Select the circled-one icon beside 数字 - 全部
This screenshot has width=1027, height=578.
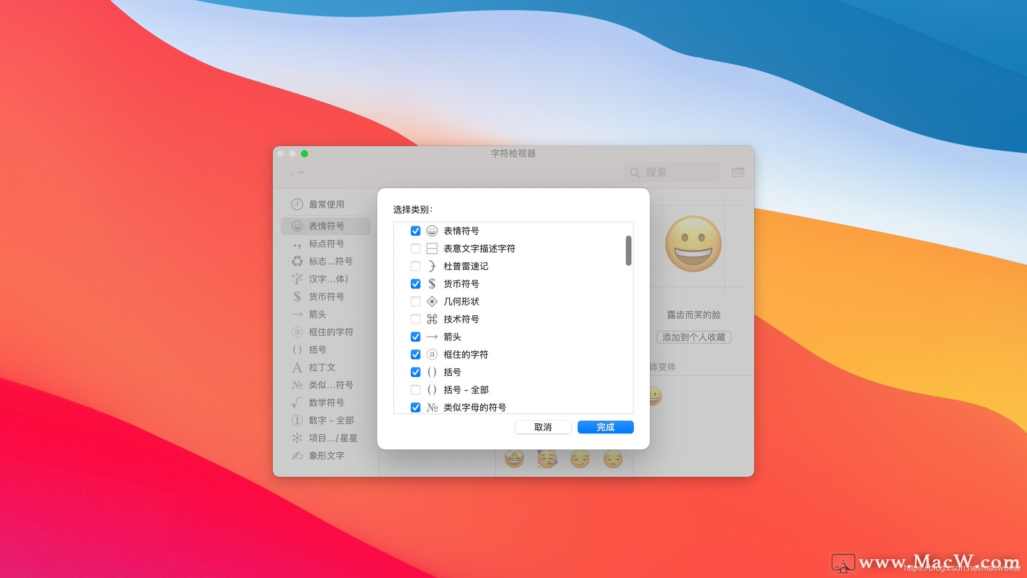[297, 420]
